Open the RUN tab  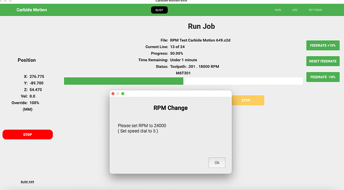278,10
